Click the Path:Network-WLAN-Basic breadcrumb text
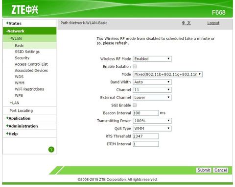Image resolution: width=235 pixels, height=187 pixels. 84,23
